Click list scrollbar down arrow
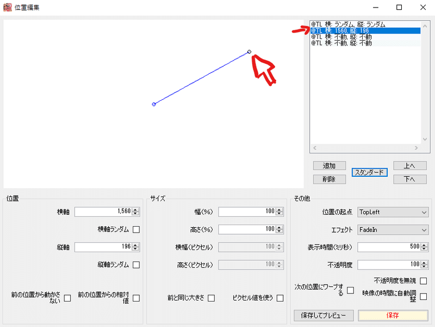The image size is (435, 327). (425, 139)
